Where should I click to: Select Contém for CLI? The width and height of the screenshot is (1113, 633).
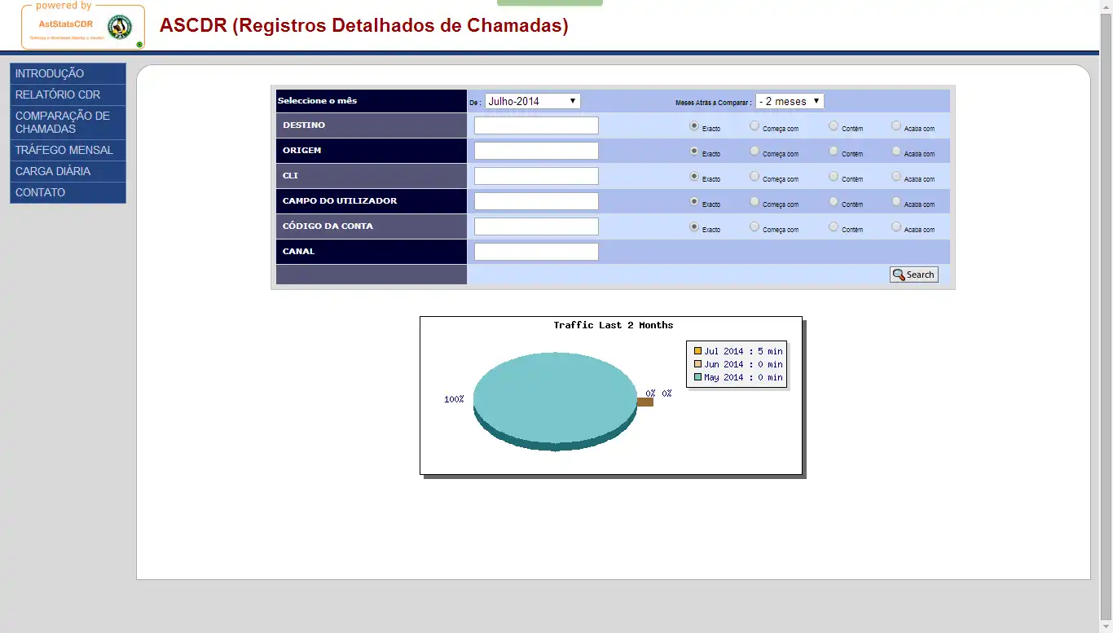click(834, 177)
